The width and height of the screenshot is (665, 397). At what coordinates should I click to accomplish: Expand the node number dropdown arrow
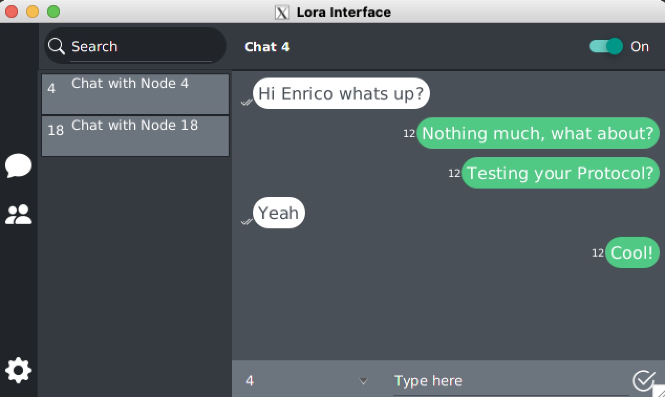(363, 381)
